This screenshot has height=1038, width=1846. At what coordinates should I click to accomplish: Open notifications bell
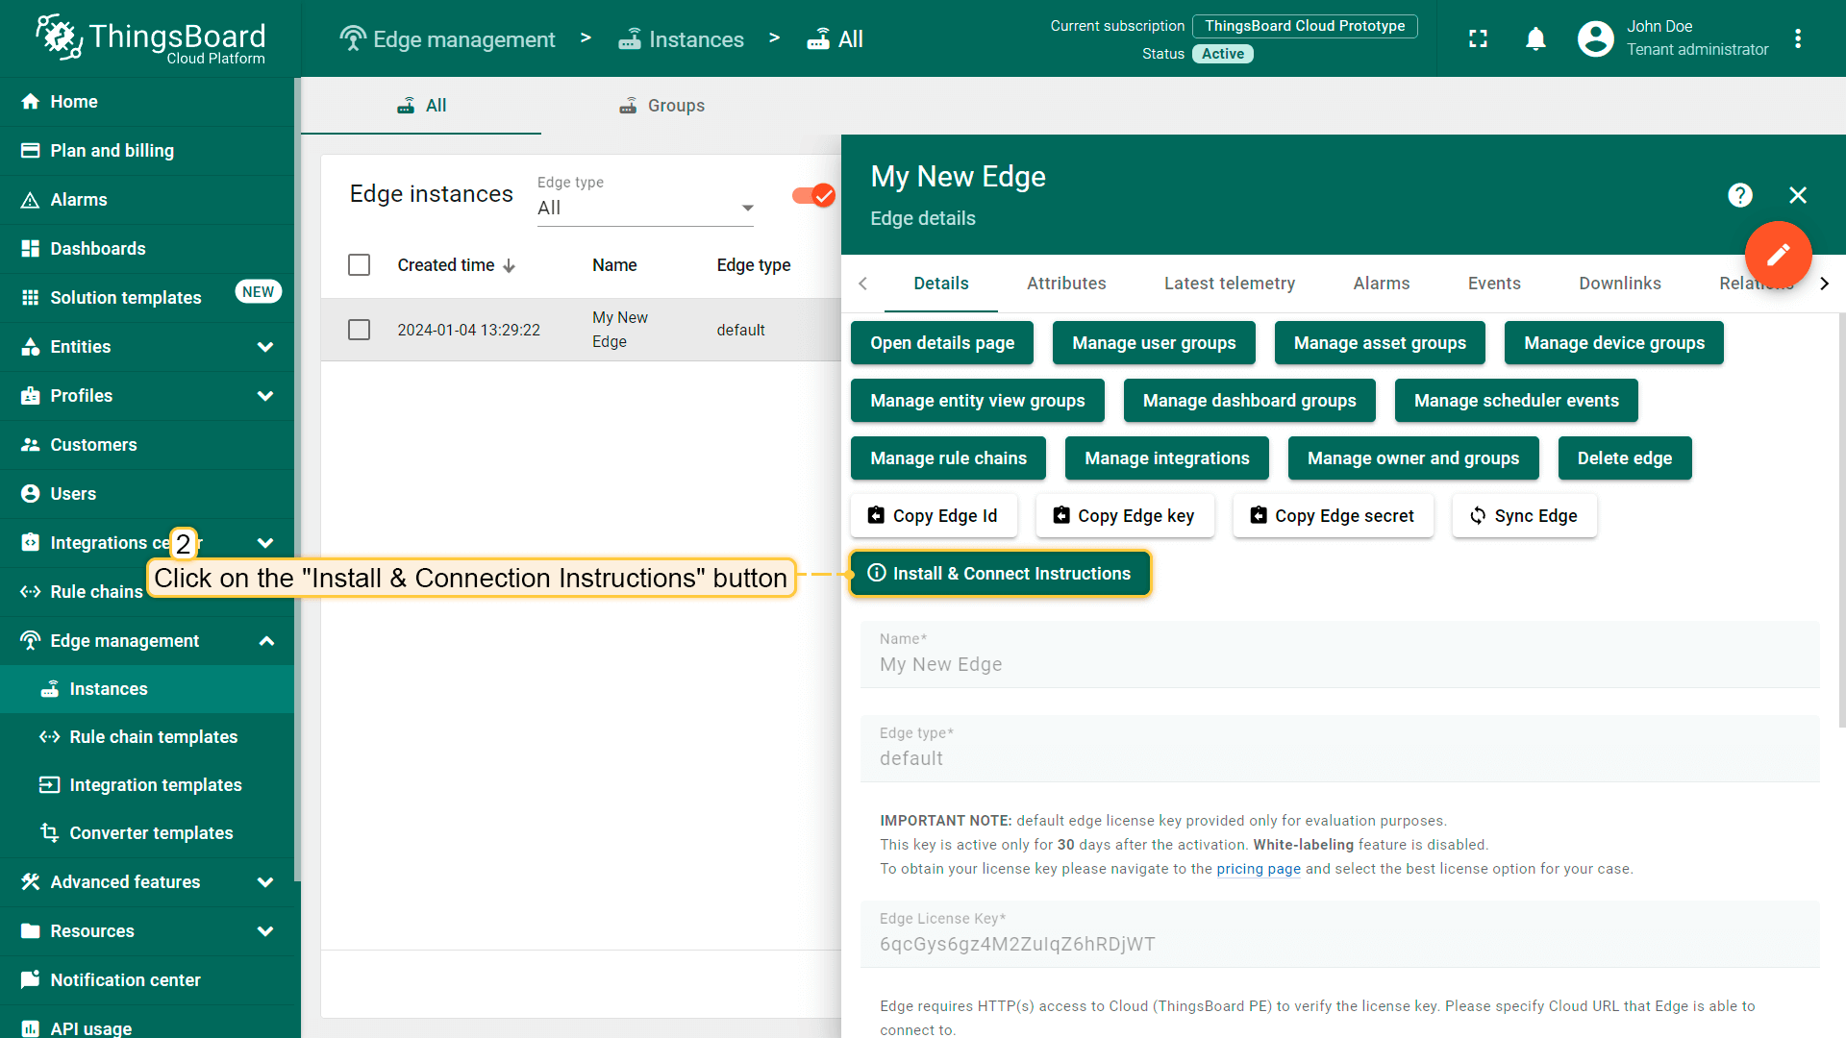pyautogui.click(x=1535, y=38)
